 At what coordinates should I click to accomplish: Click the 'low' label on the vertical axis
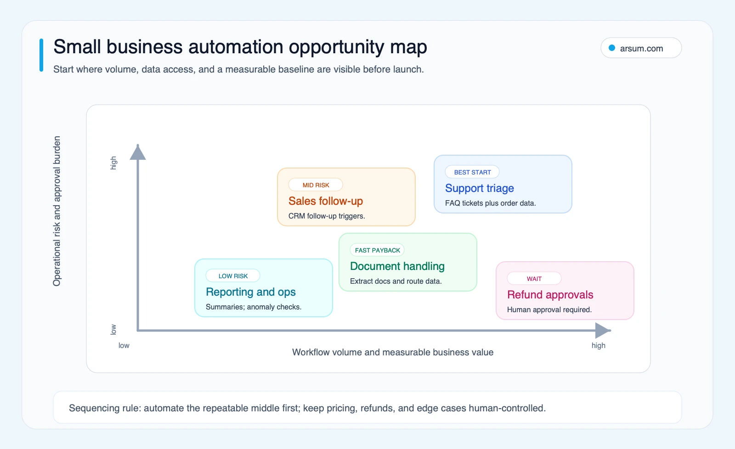coord(113,330)
